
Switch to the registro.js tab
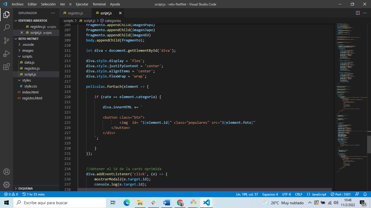click(x=76, y=13)
